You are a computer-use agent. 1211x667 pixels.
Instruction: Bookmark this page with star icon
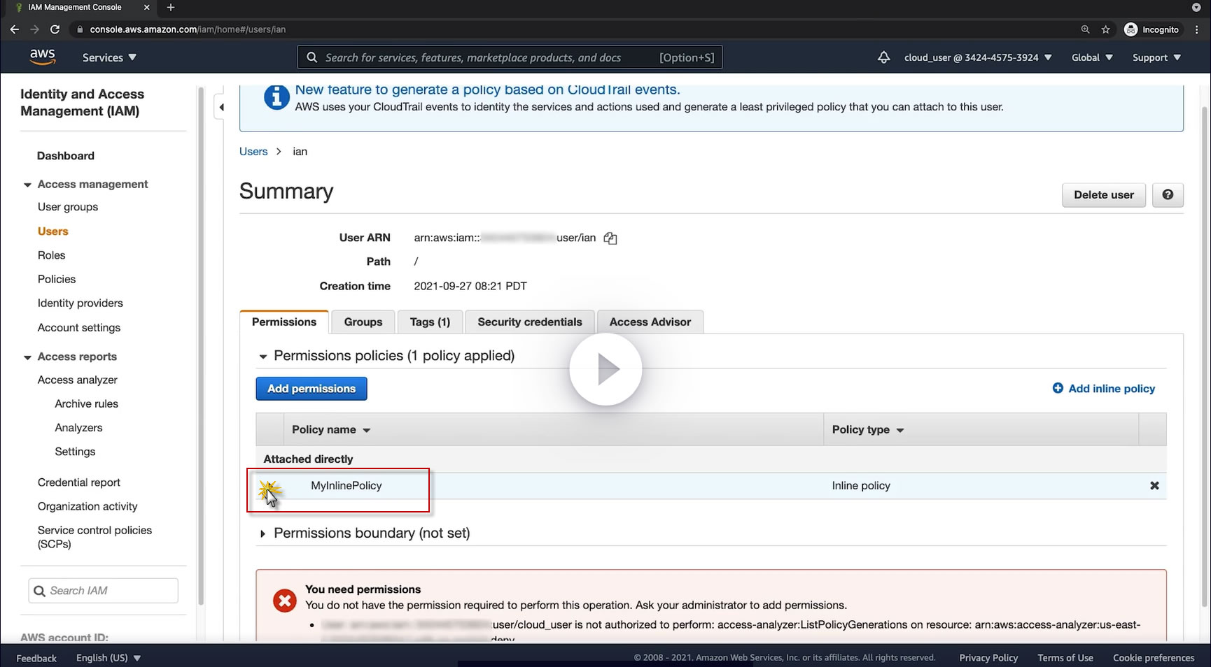coord(1105,29)
